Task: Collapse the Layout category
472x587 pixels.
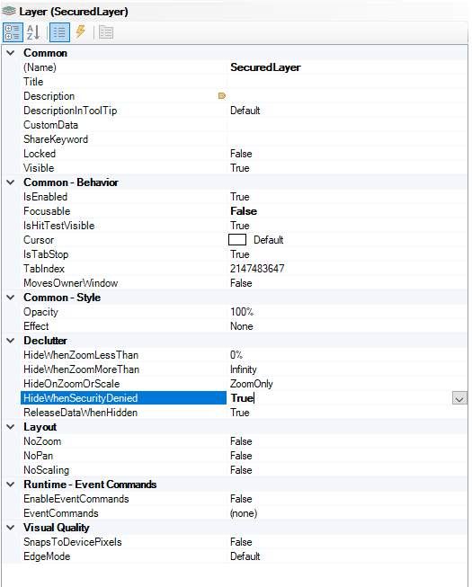Action: [11, 427]
